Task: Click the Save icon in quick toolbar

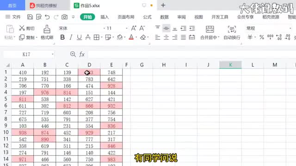Action: (30, 17)
